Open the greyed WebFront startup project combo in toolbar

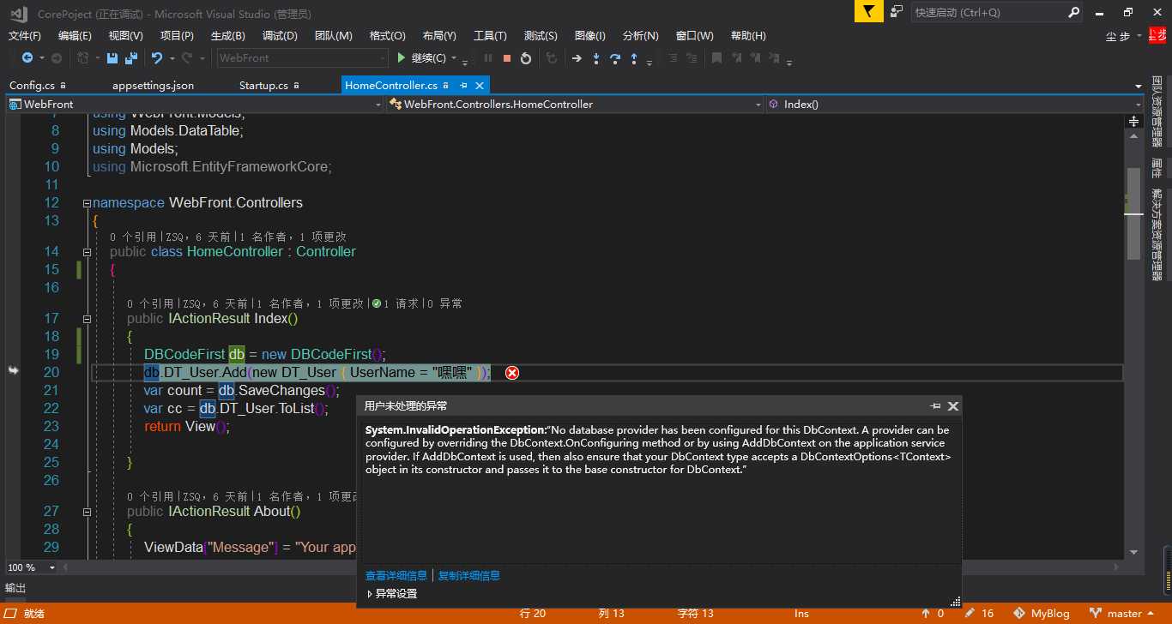[x=302, y=58]
